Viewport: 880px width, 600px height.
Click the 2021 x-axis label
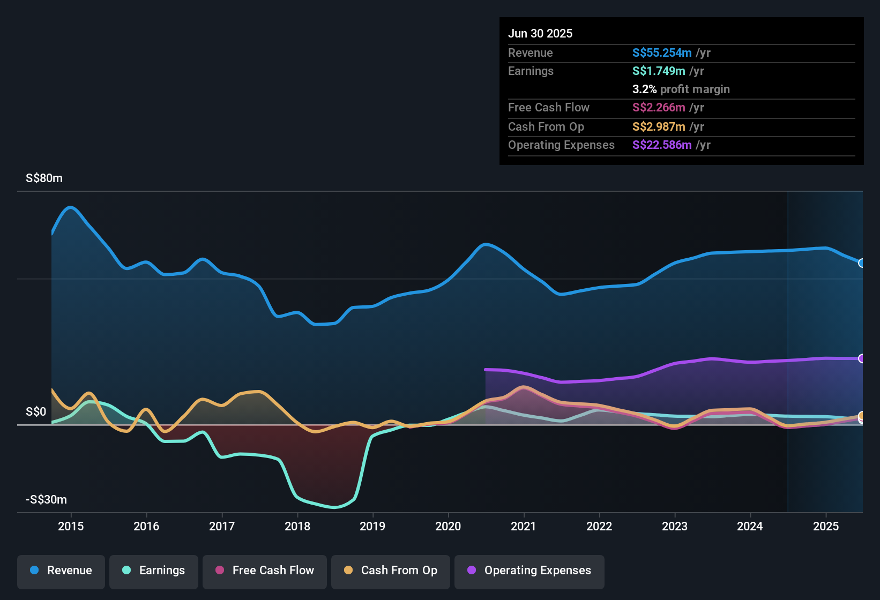524,526
